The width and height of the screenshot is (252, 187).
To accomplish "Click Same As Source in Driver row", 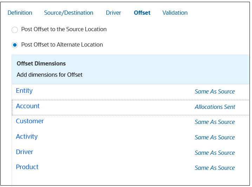I will (215, 153).
